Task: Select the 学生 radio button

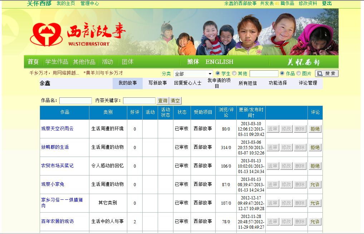Action: (217, 73)
